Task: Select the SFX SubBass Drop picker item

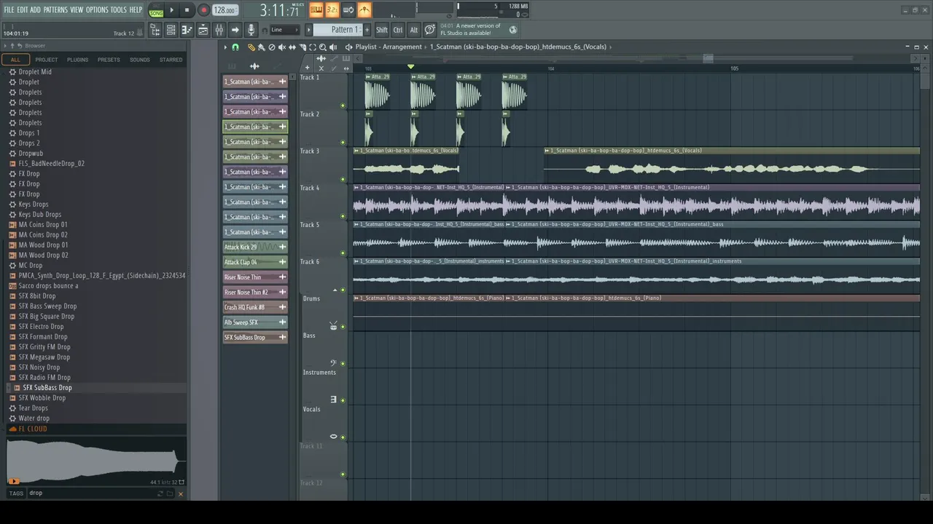Action: click(255, 338)
